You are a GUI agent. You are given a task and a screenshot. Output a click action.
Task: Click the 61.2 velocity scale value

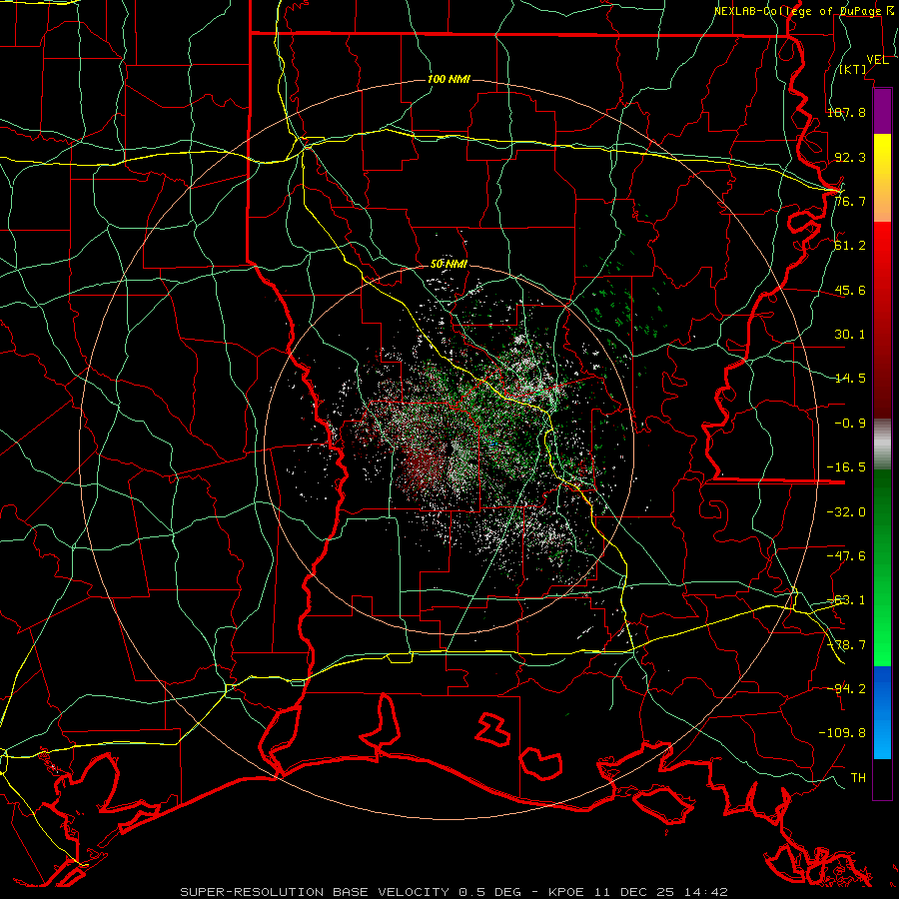click(850, 246)
